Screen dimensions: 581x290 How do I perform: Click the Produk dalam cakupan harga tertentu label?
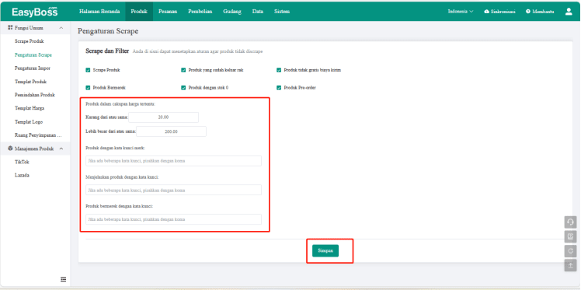[120, 104]
